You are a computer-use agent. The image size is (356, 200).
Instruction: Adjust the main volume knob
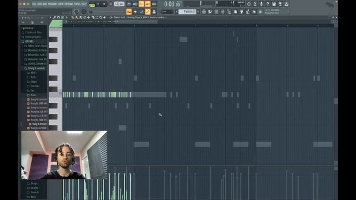coord(77,12)
